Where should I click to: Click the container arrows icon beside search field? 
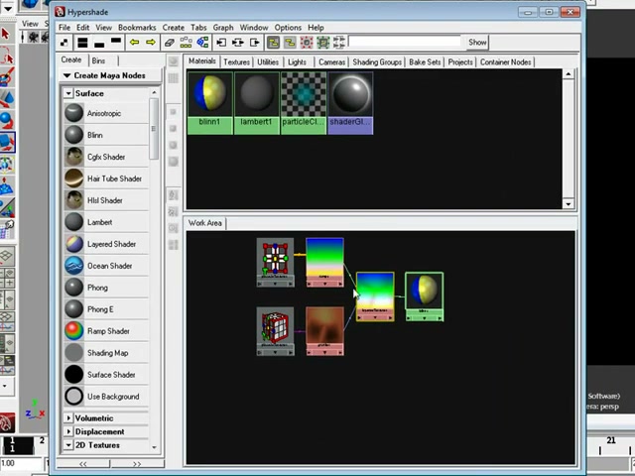[x=339, y=42]
